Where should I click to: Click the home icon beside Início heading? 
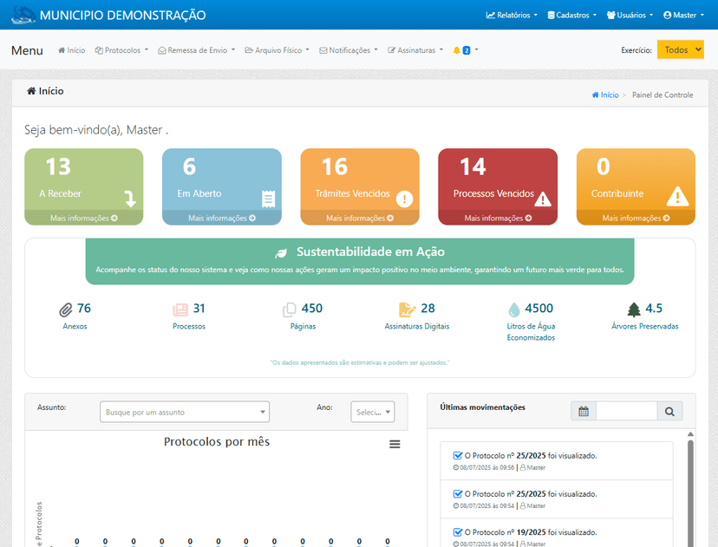pyautogui.click(x=31, y=91)
